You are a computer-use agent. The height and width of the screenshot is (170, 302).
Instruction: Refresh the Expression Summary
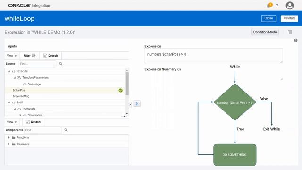179,69
